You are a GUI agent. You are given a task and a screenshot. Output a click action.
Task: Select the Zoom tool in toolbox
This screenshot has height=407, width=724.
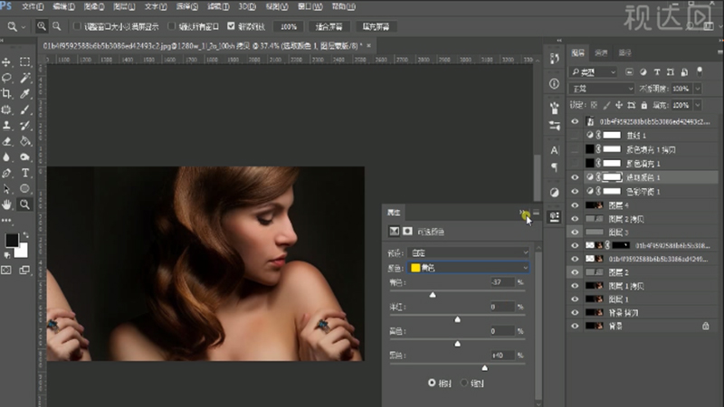25,204
